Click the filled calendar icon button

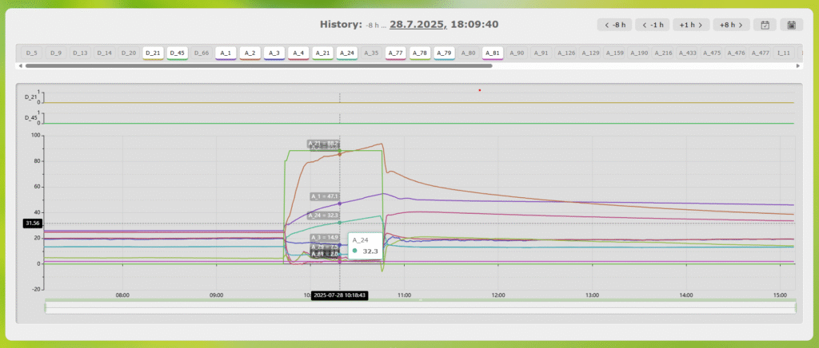coord(792,25)
